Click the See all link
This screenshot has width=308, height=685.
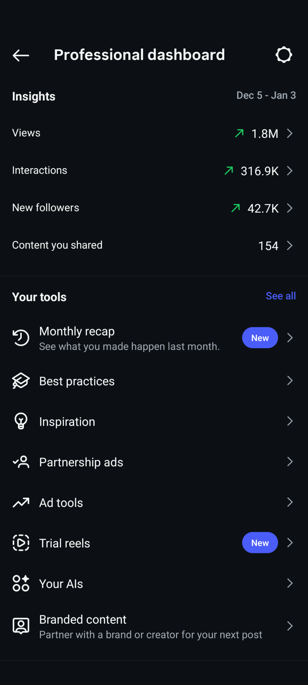coord(281,296)
